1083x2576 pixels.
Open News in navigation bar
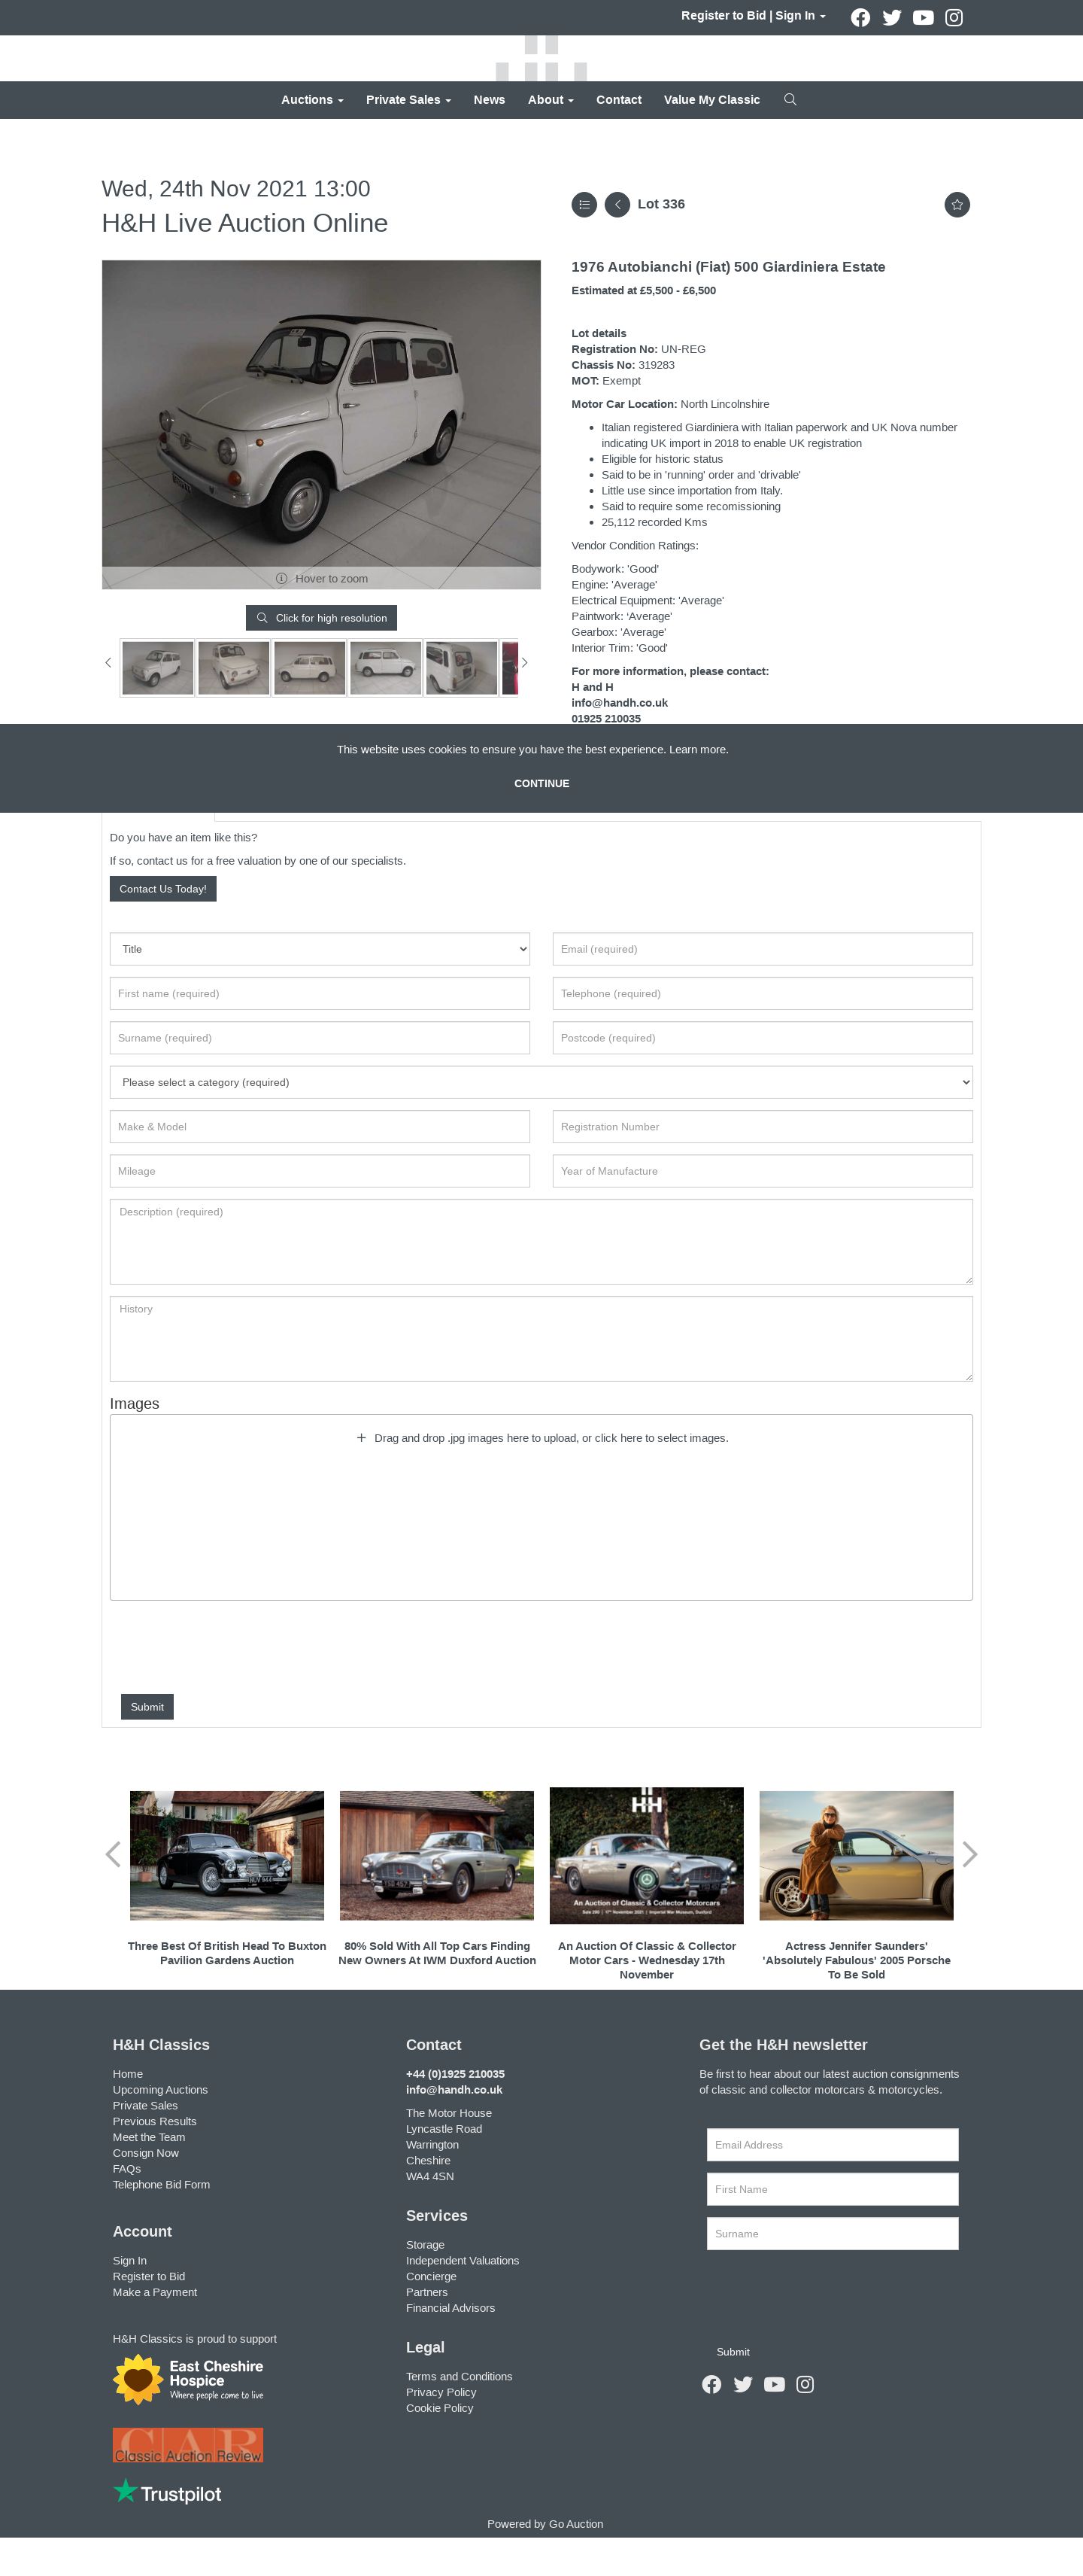pyautogui.click(x=490, y=100)
